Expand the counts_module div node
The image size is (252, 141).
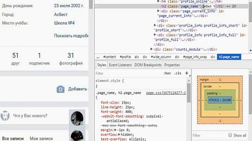click(x=151, y=49)
